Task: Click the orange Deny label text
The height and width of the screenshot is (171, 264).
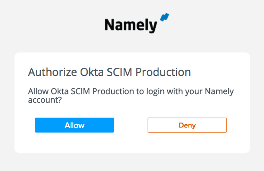Action: coord(187,125)
